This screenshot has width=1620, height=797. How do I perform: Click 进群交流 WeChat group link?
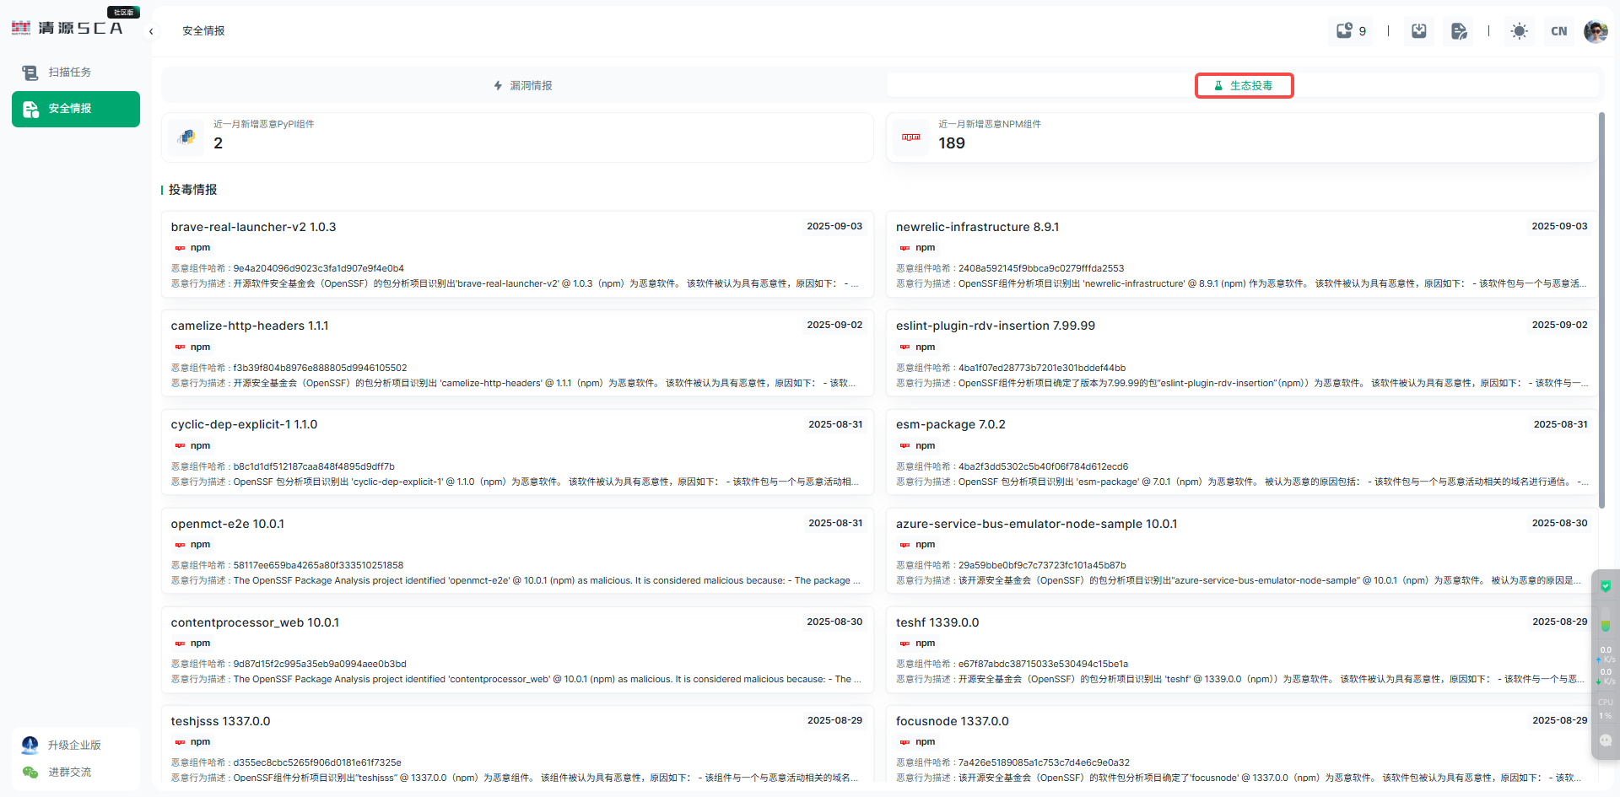[69, 773]
